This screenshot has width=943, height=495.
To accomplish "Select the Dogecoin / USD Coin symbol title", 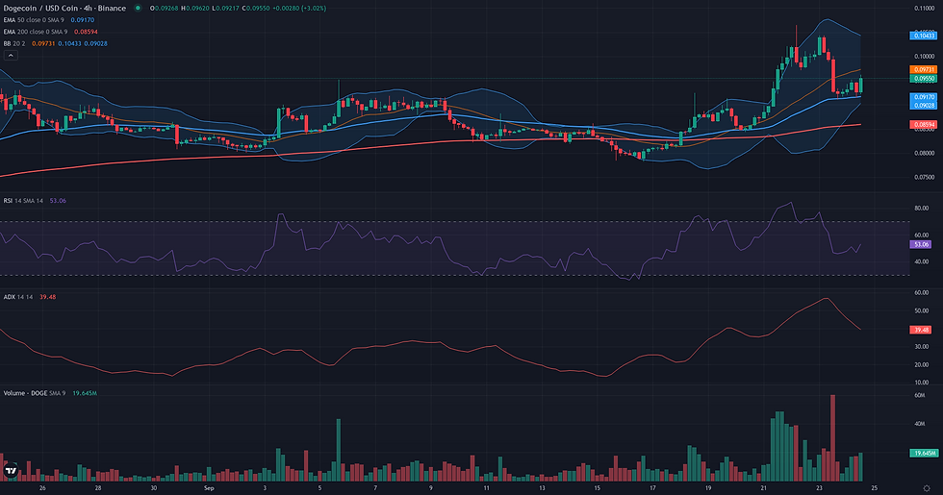I will 64,9.
